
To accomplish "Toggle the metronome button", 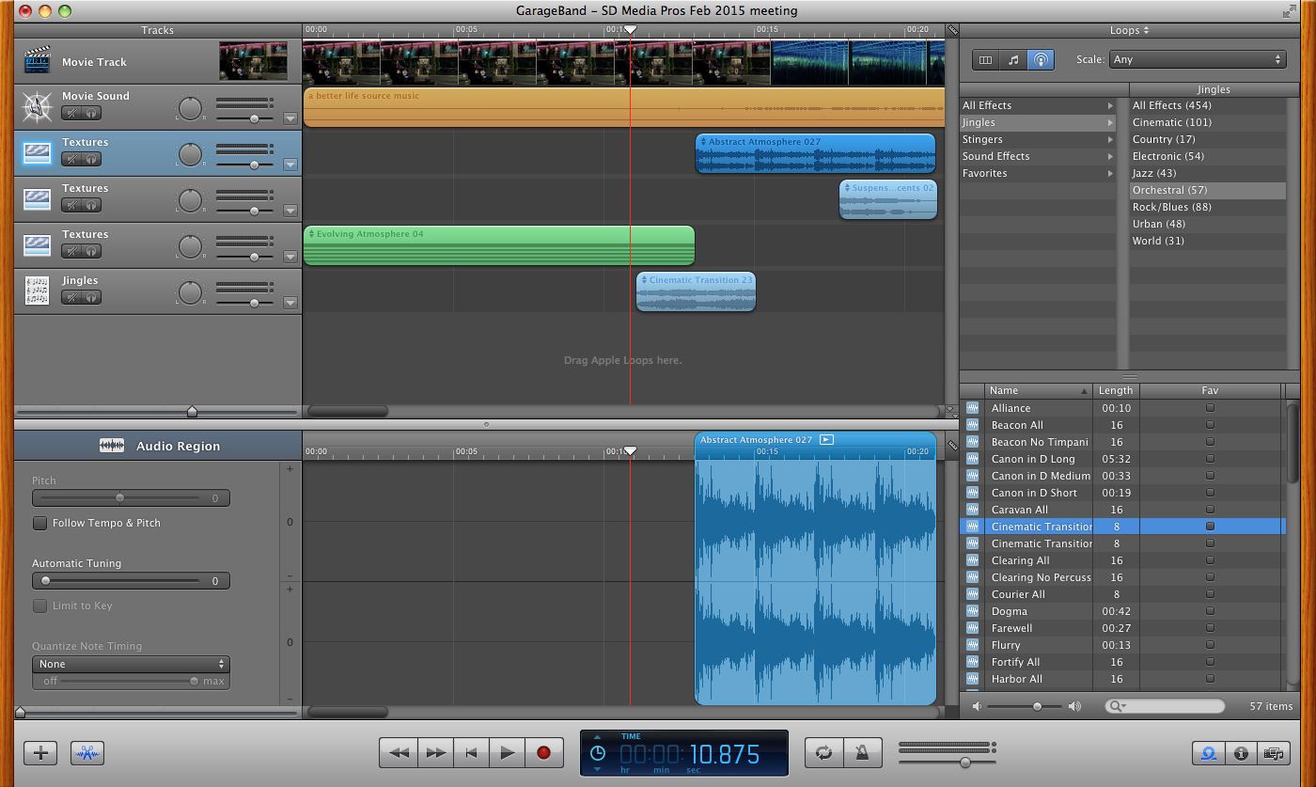I will [862, 753].
